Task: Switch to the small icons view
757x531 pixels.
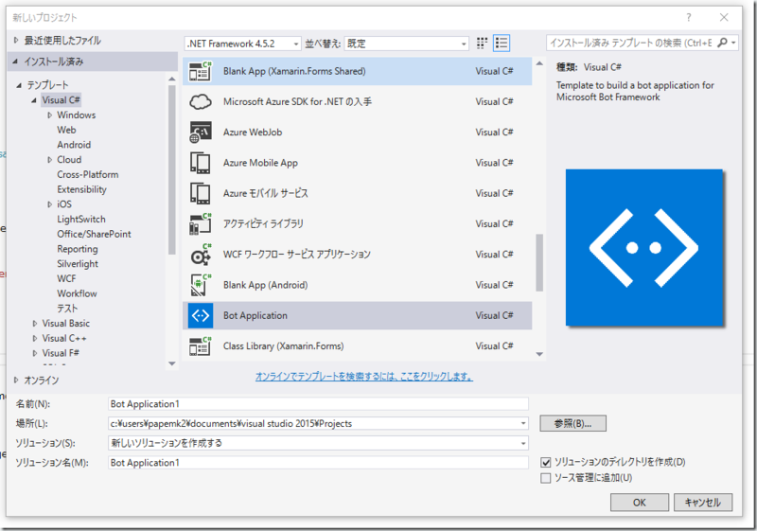Action: (x=482, y=44)
